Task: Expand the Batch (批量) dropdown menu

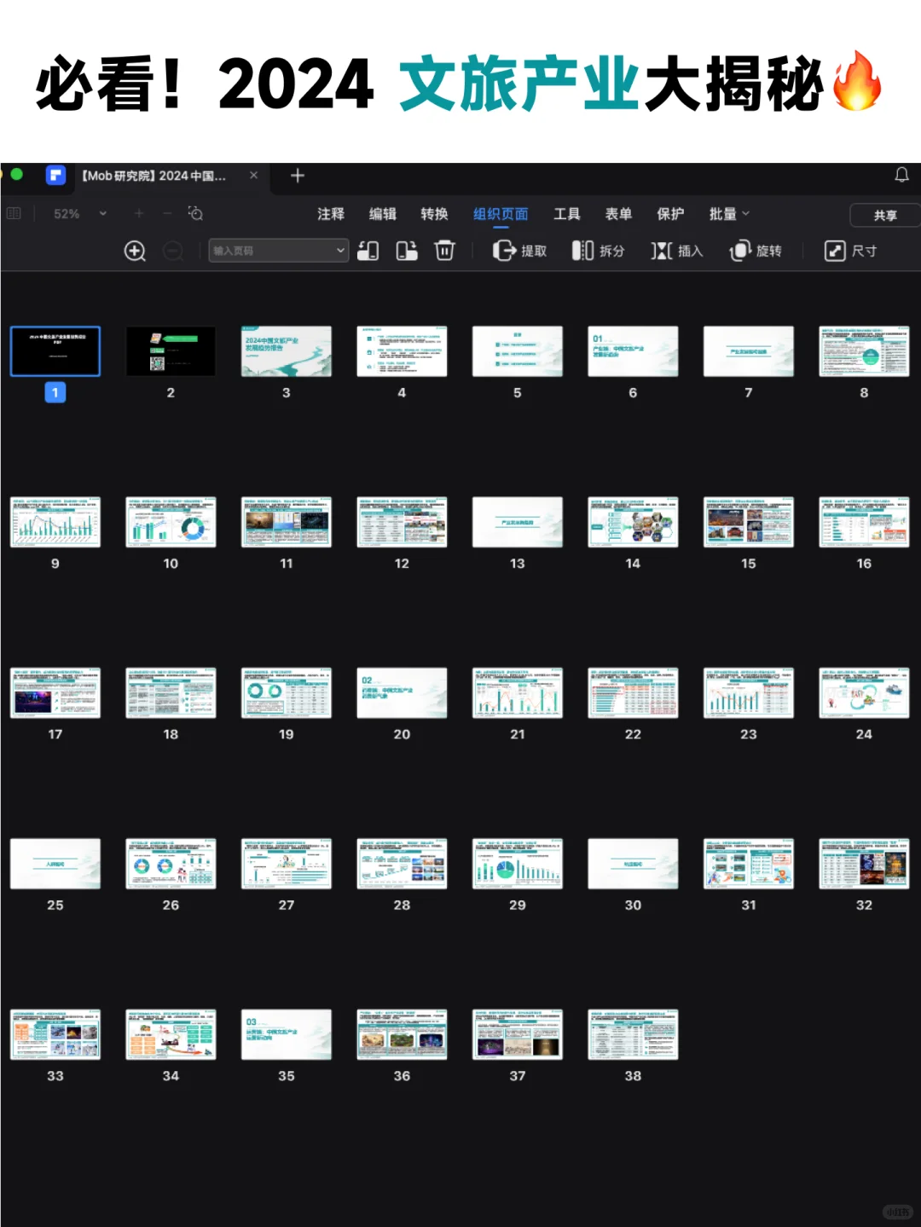Action: (729, 213)
